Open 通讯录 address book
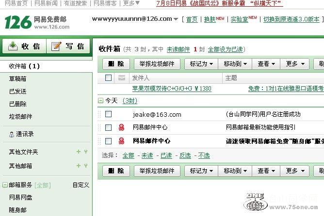The image size is (324, 216). click(25, 134)
